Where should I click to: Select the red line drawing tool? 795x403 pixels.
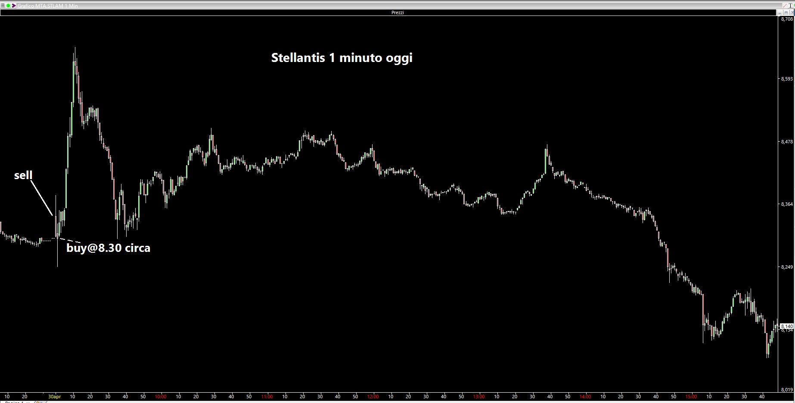coord(785,6)
